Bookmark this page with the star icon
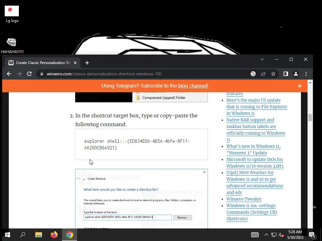The height and width of the screenshot is (241, 322). (273, 74)
